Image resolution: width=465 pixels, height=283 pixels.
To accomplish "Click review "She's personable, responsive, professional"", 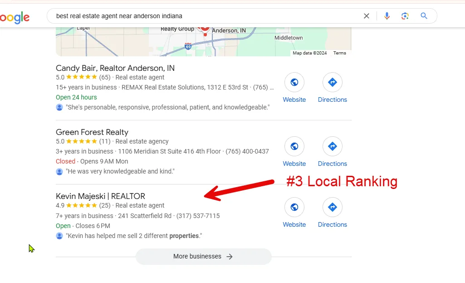I will (x=168, y=107).
